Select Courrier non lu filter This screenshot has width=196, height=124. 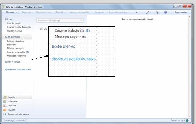pos(14,23)
